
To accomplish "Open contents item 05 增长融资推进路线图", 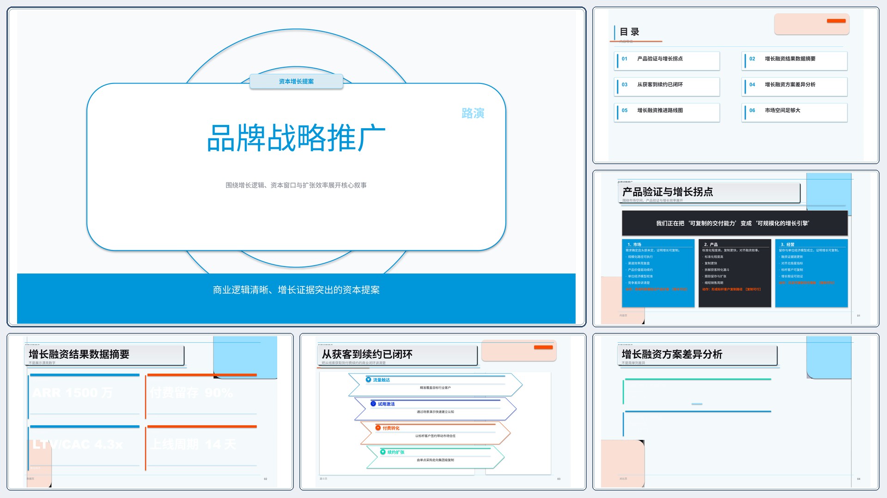I will point(667,112).
